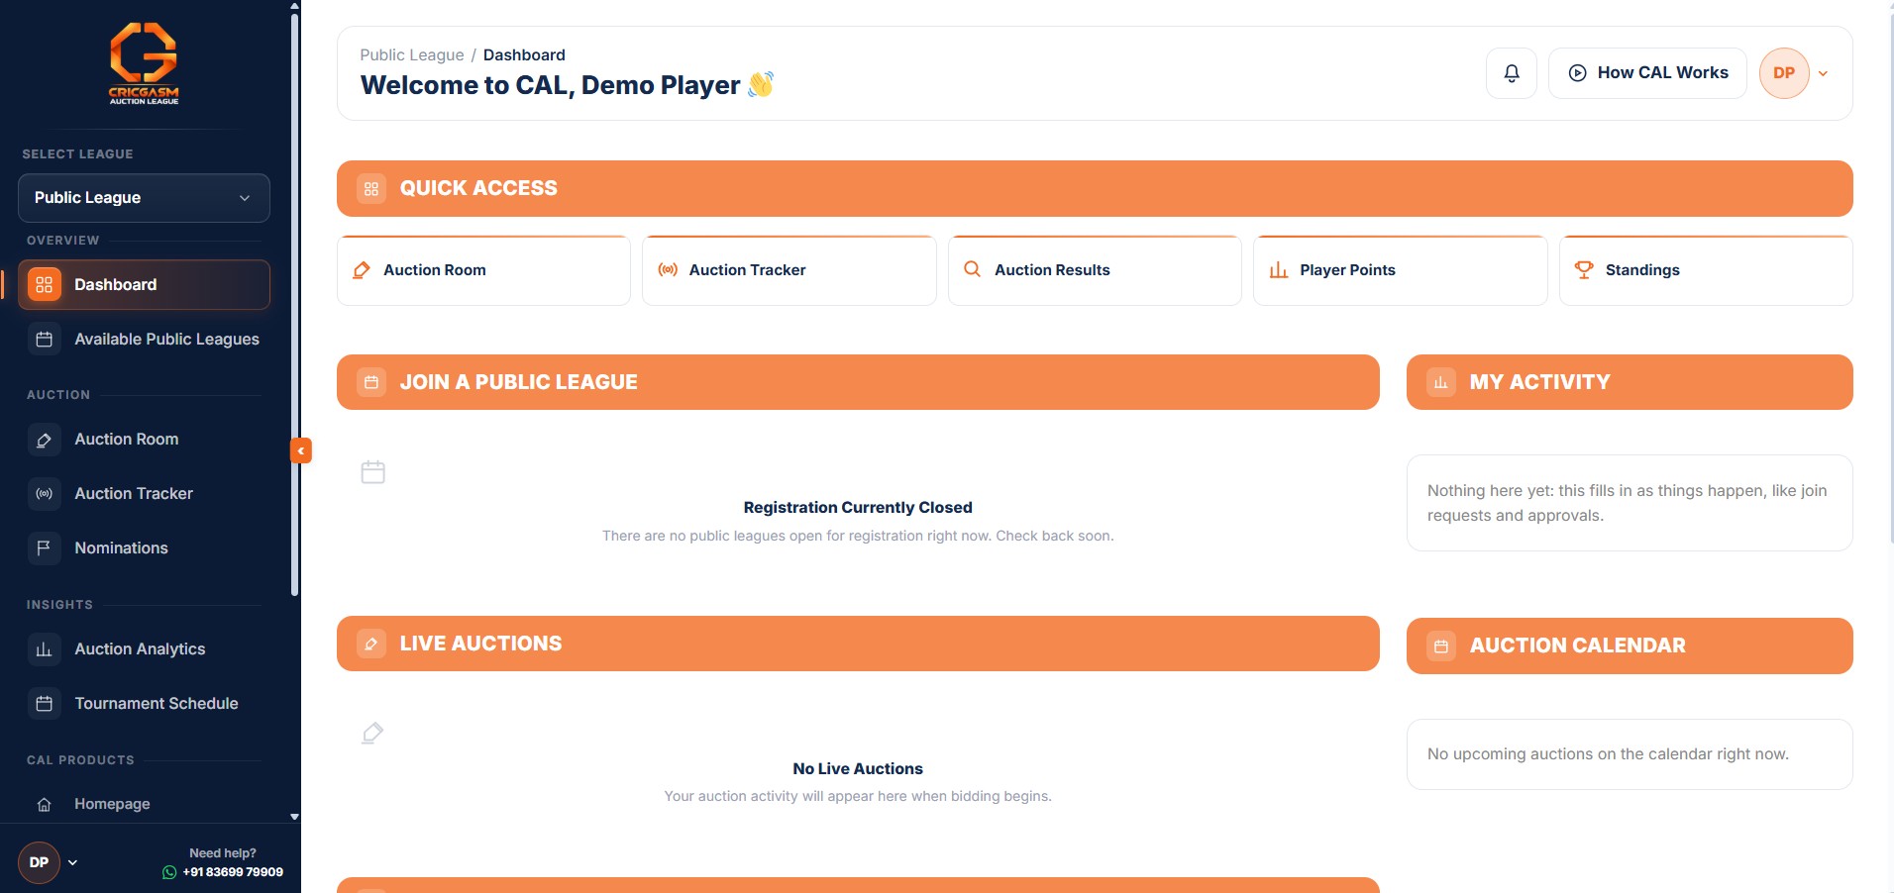Image resolution: width=1894 pixels, height=893 pixels.
Task: Select Tournament Schedule in sidebar
Action: click(x=144, y=704)
